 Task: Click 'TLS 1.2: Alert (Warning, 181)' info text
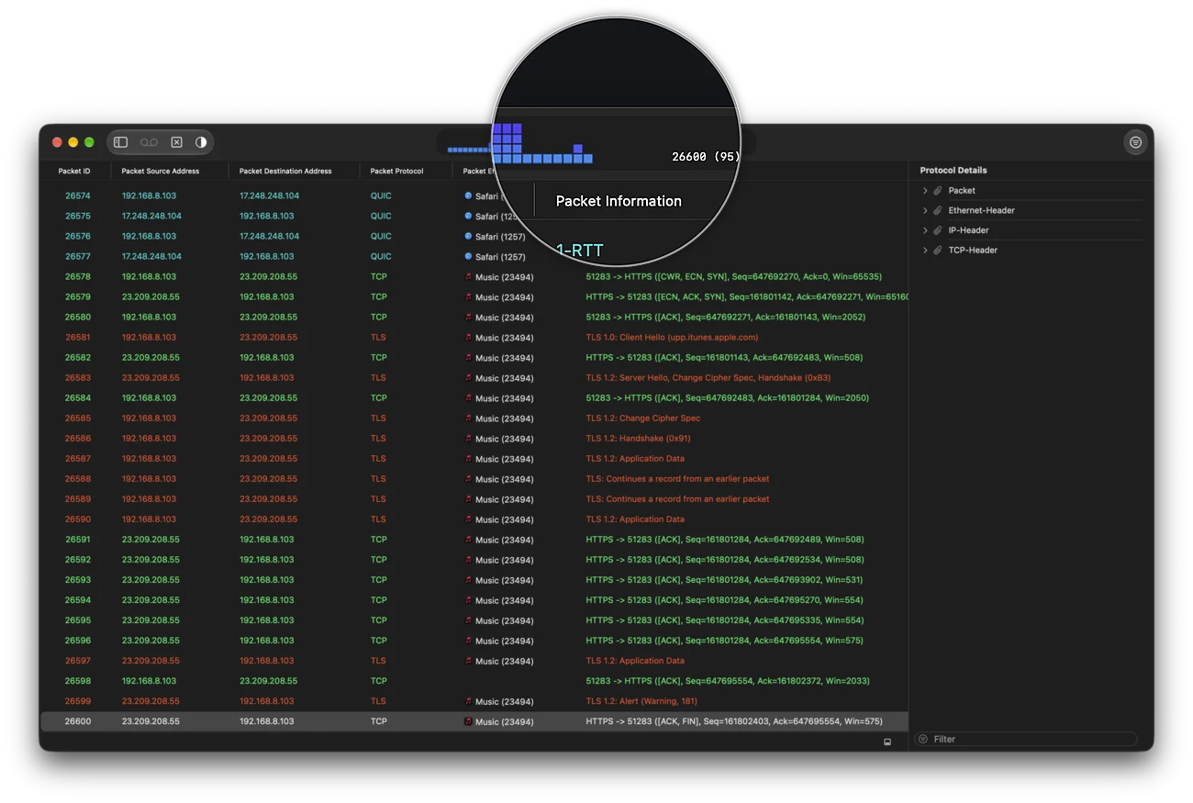[641, 701]
